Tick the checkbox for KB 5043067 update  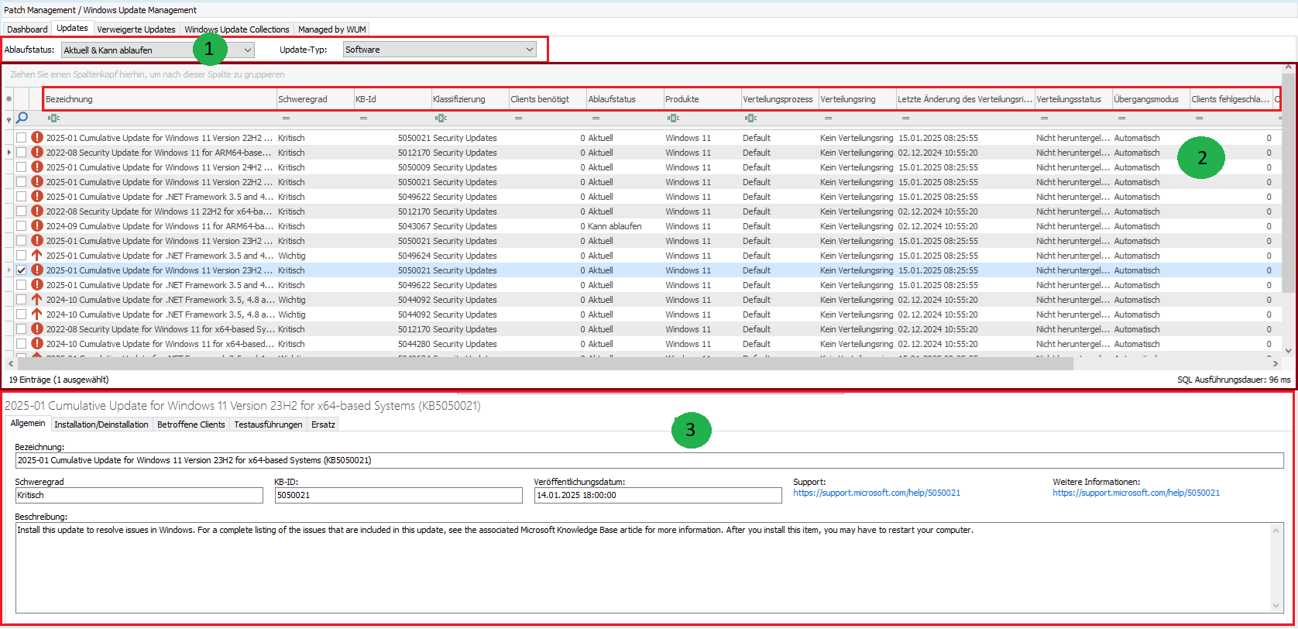[x=22, y=226]
